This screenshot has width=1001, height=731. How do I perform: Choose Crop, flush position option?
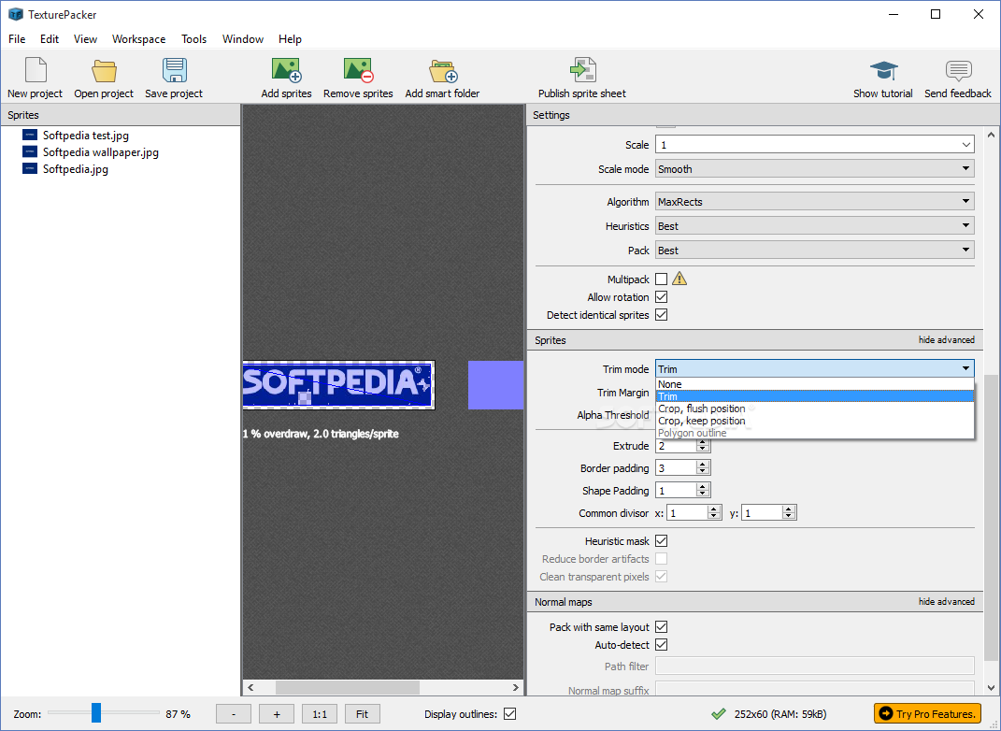pos(815,408)
